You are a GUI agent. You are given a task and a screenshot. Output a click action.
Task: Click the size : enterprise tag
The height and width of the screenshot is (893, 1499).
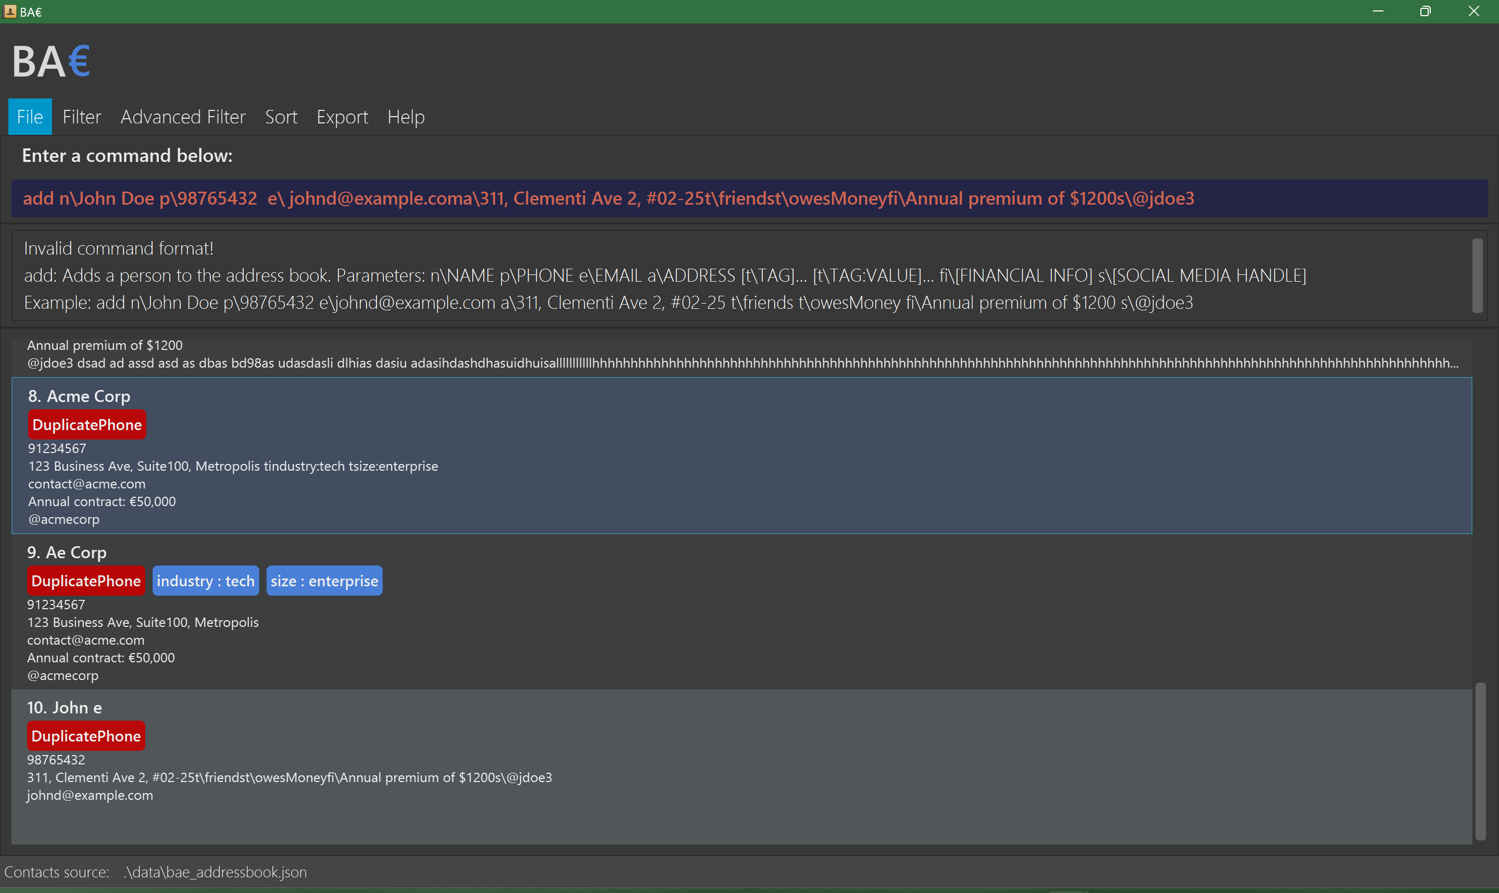click(324, 581)
